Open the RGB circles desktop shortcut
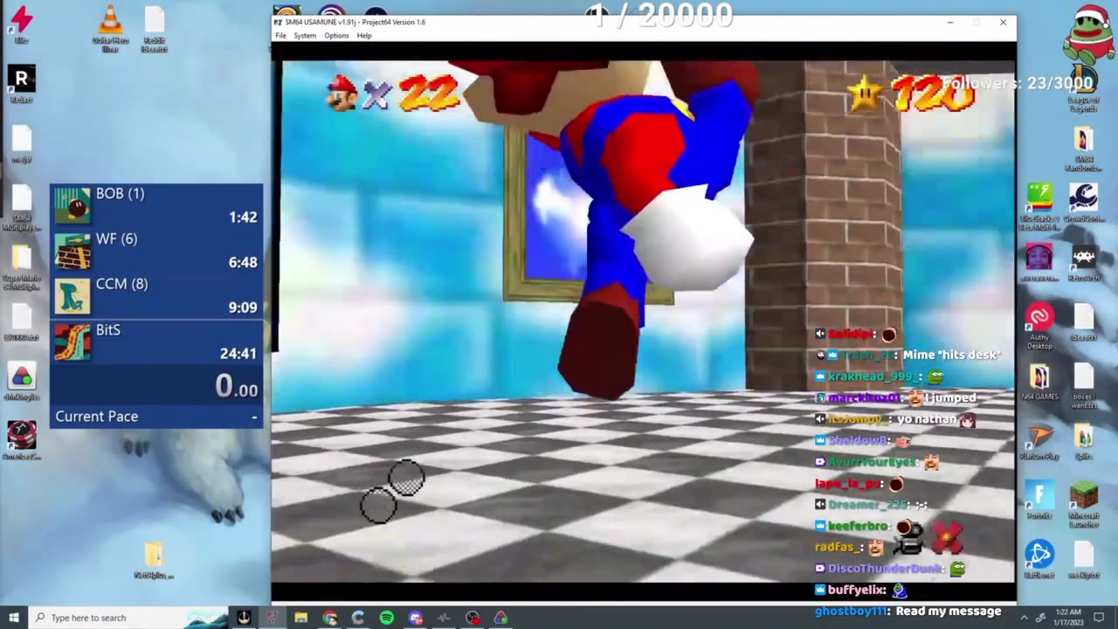This screenshot has height=629, width=1118. point(22,381)
